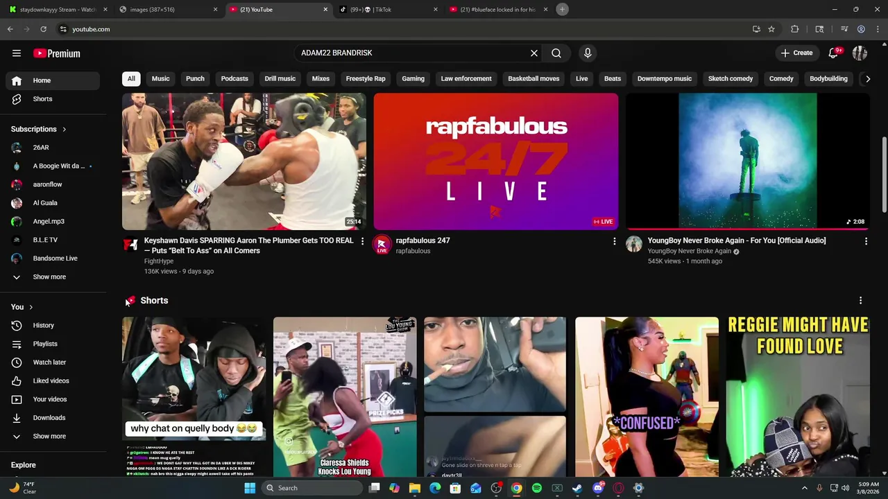
Task: Open the CONFUSED short
Action: pos(647,397)
